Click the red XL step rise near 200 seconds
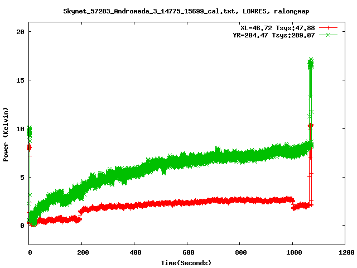Image resolution: width=357 pixels, height=268 pixels. tap(80, 214)
